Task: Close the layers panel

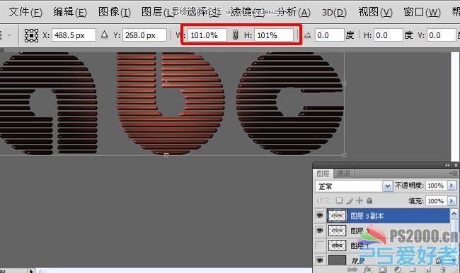Action: [x=456, y=166]
